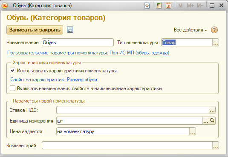
Task: Uncheck Использовать характеристики номенклатуры checkbox
Action: pyautogui.click(x=12, y=71)
